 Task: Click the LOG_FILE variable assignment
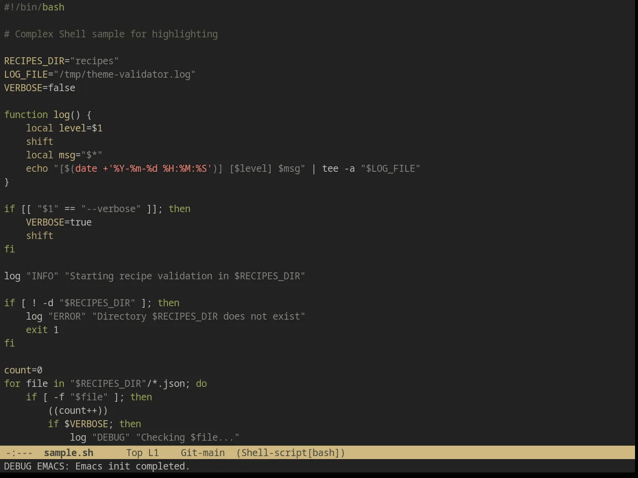click(x=100, y=75)
